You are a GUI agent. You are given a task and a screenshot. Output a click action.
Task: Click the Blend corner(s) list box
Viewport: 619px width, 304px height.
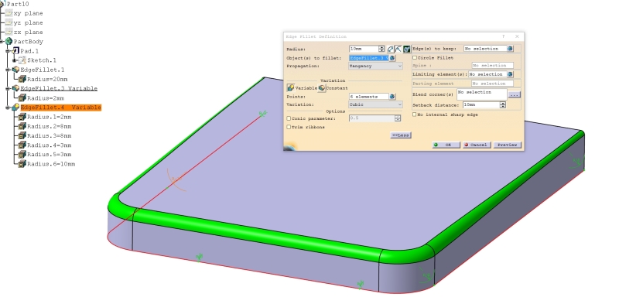[x=481, y=94]
